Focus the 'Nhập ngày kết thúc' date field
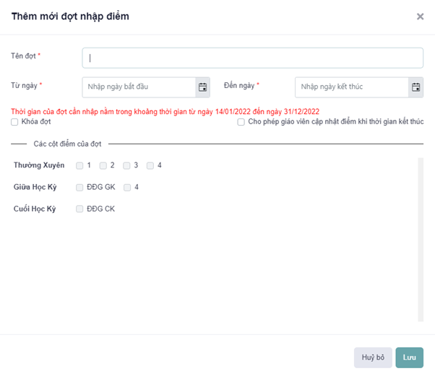Viewport: 435px width, 379px height. [352, 87]
